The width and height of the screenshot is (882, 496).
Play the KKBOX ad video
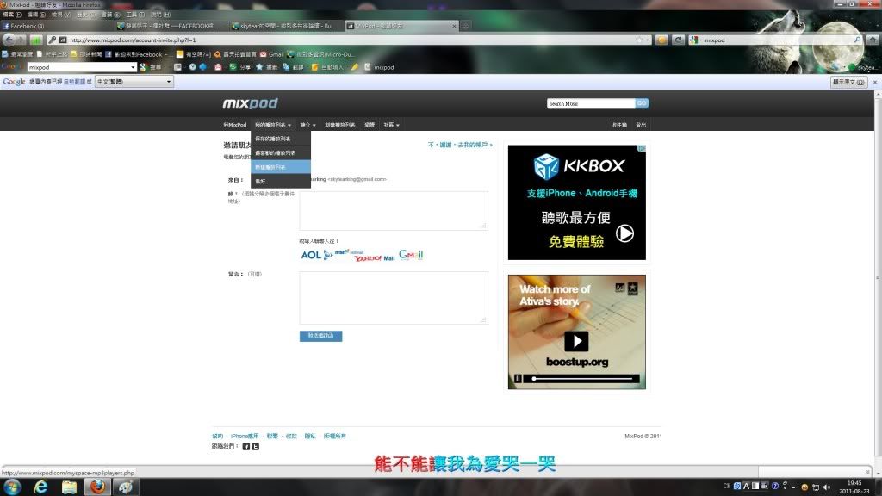(624, 232)
